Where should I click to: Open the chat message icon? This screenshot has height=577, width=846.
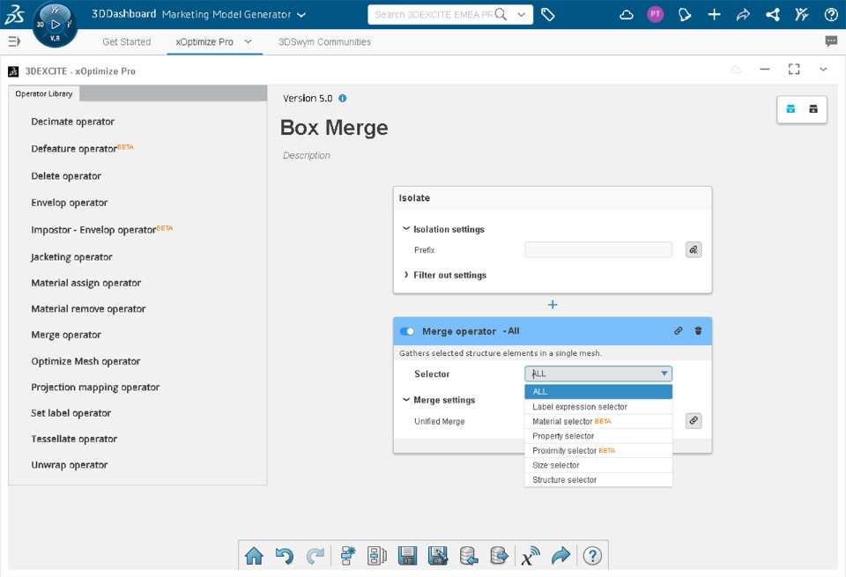tap(831, 41)
